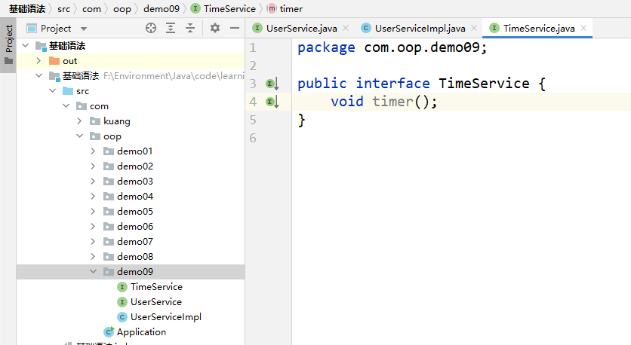Click the Collapse All icon in Project toolbar
Viewport: 631px width, 345px height.
pos(190,28)
